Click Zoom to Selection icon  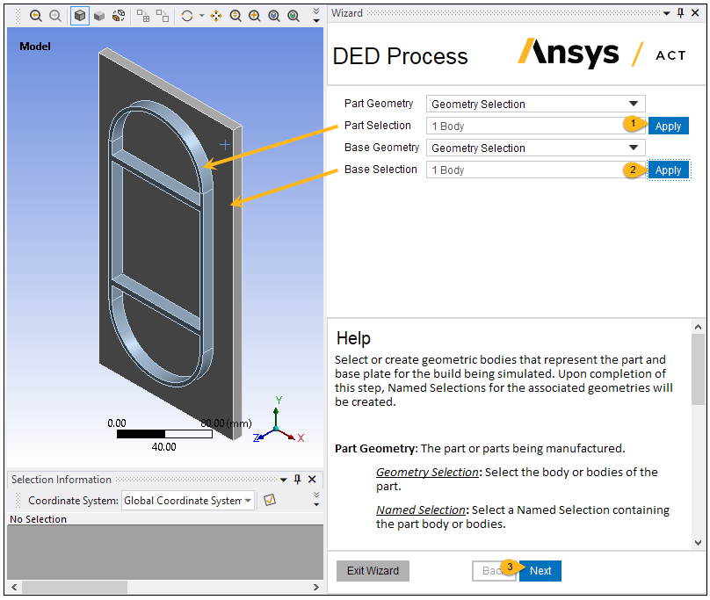click(x=293, y=17)
